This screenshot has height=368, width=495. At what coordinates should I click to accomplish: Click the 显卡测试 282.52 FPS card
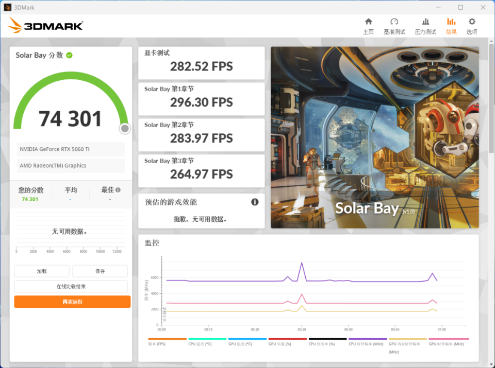point(202,63)
